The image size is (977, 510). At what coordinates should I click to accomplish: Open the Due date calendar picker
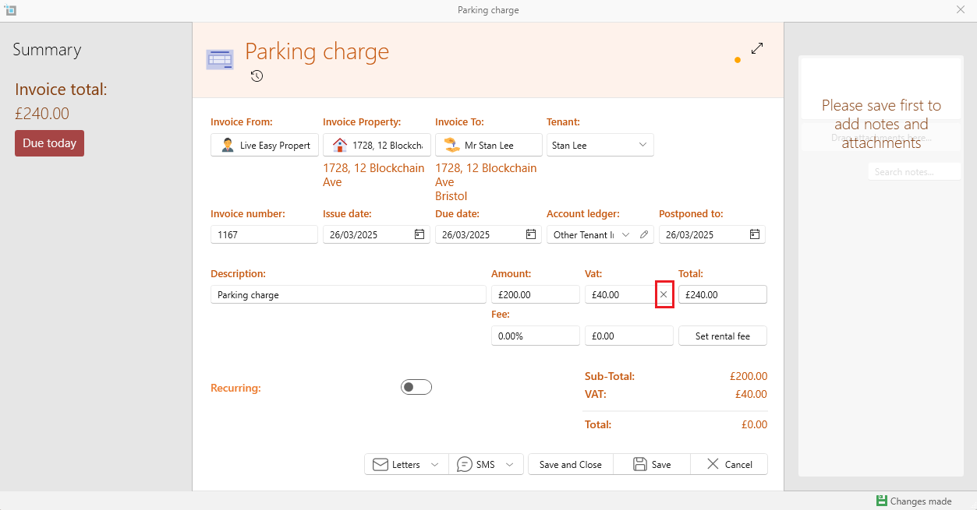(x=531, y=234)
